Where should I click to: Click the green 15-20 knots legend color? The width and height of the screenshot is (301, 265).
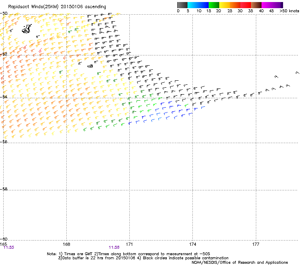(x=214, y=5)
